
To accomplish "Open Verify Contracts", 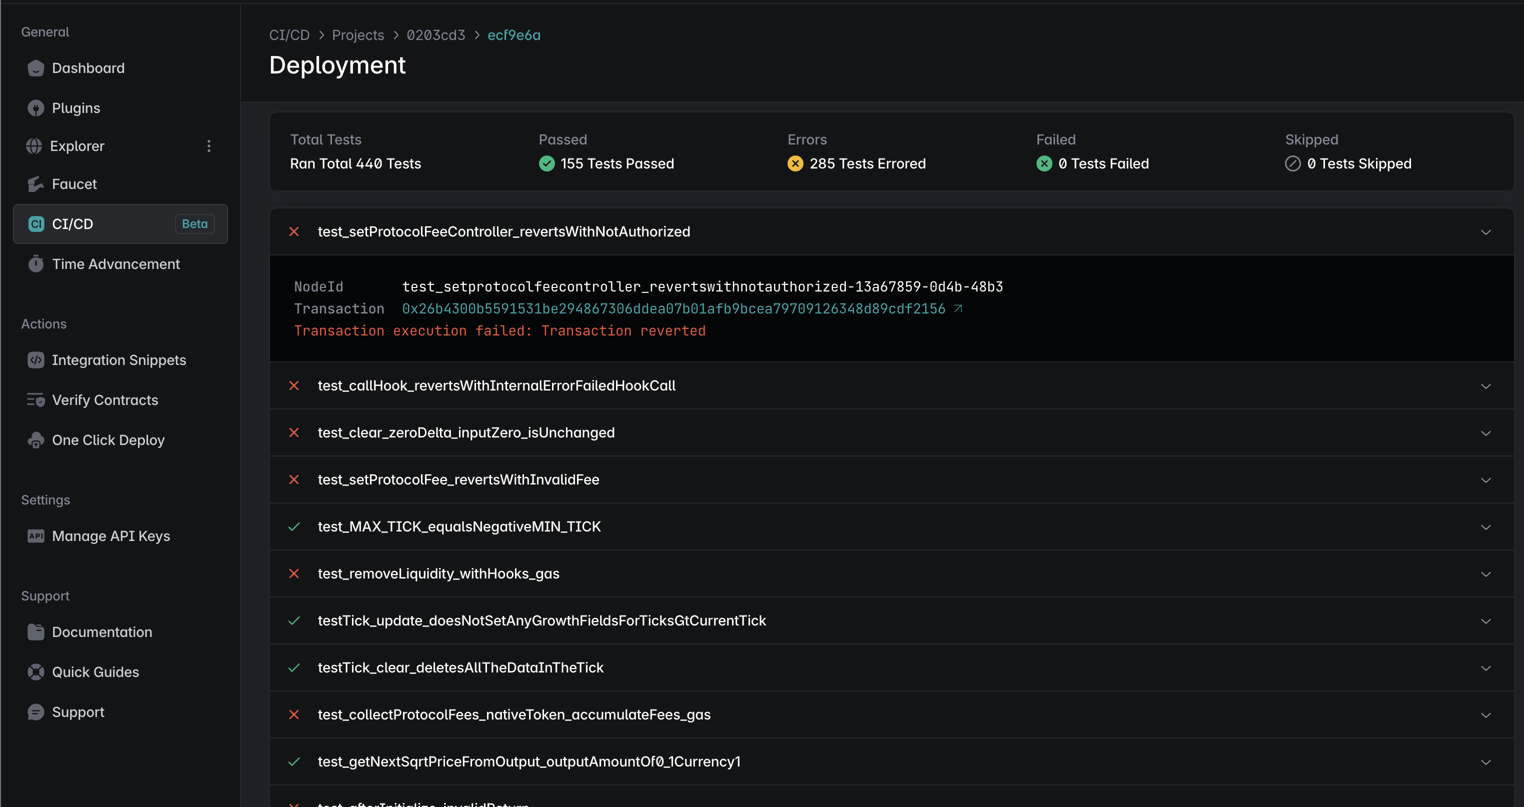I will tap(104, 400).
